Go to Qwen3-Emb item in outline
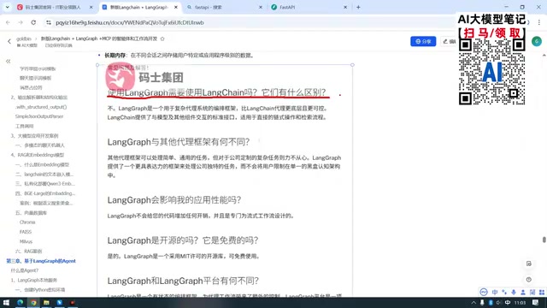The image size is (547, 308). pos(45,184)
